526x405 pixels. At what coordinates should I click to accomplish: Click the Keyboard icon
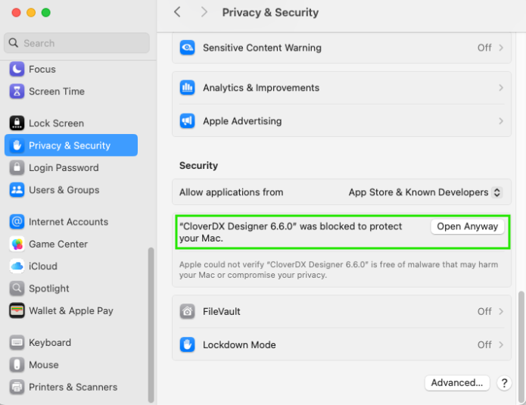(x=17, y=343)
